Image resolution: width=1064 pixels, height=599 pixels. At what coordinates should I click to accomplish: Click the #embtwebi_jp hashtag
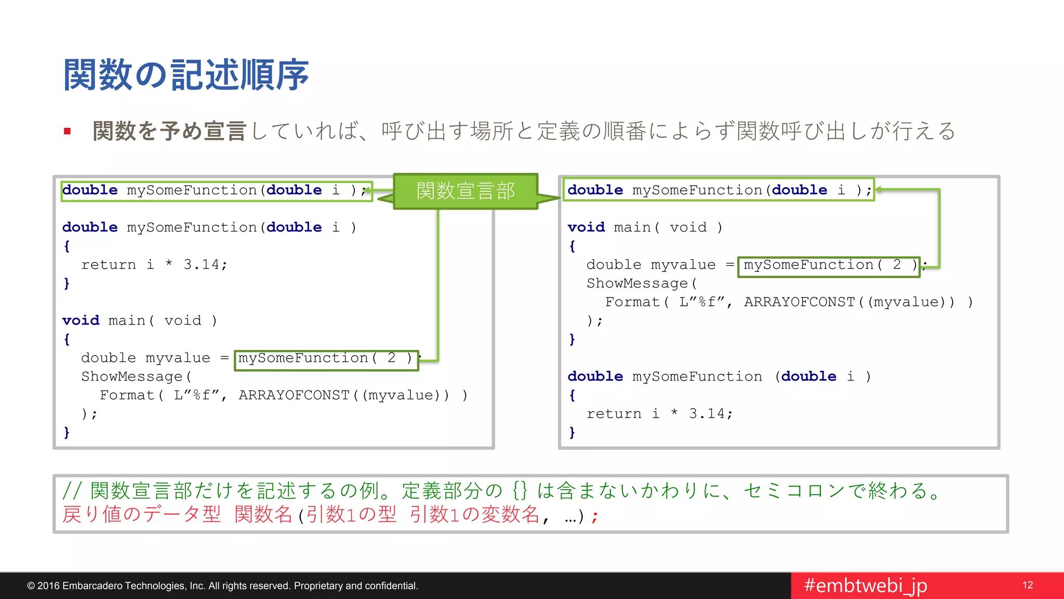[x=865, y=585]
